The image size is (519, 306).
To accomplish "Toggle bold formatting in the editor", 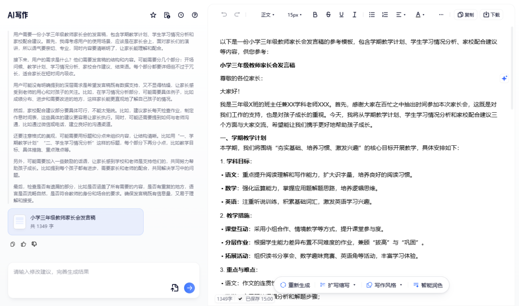I will pos(315,15).
